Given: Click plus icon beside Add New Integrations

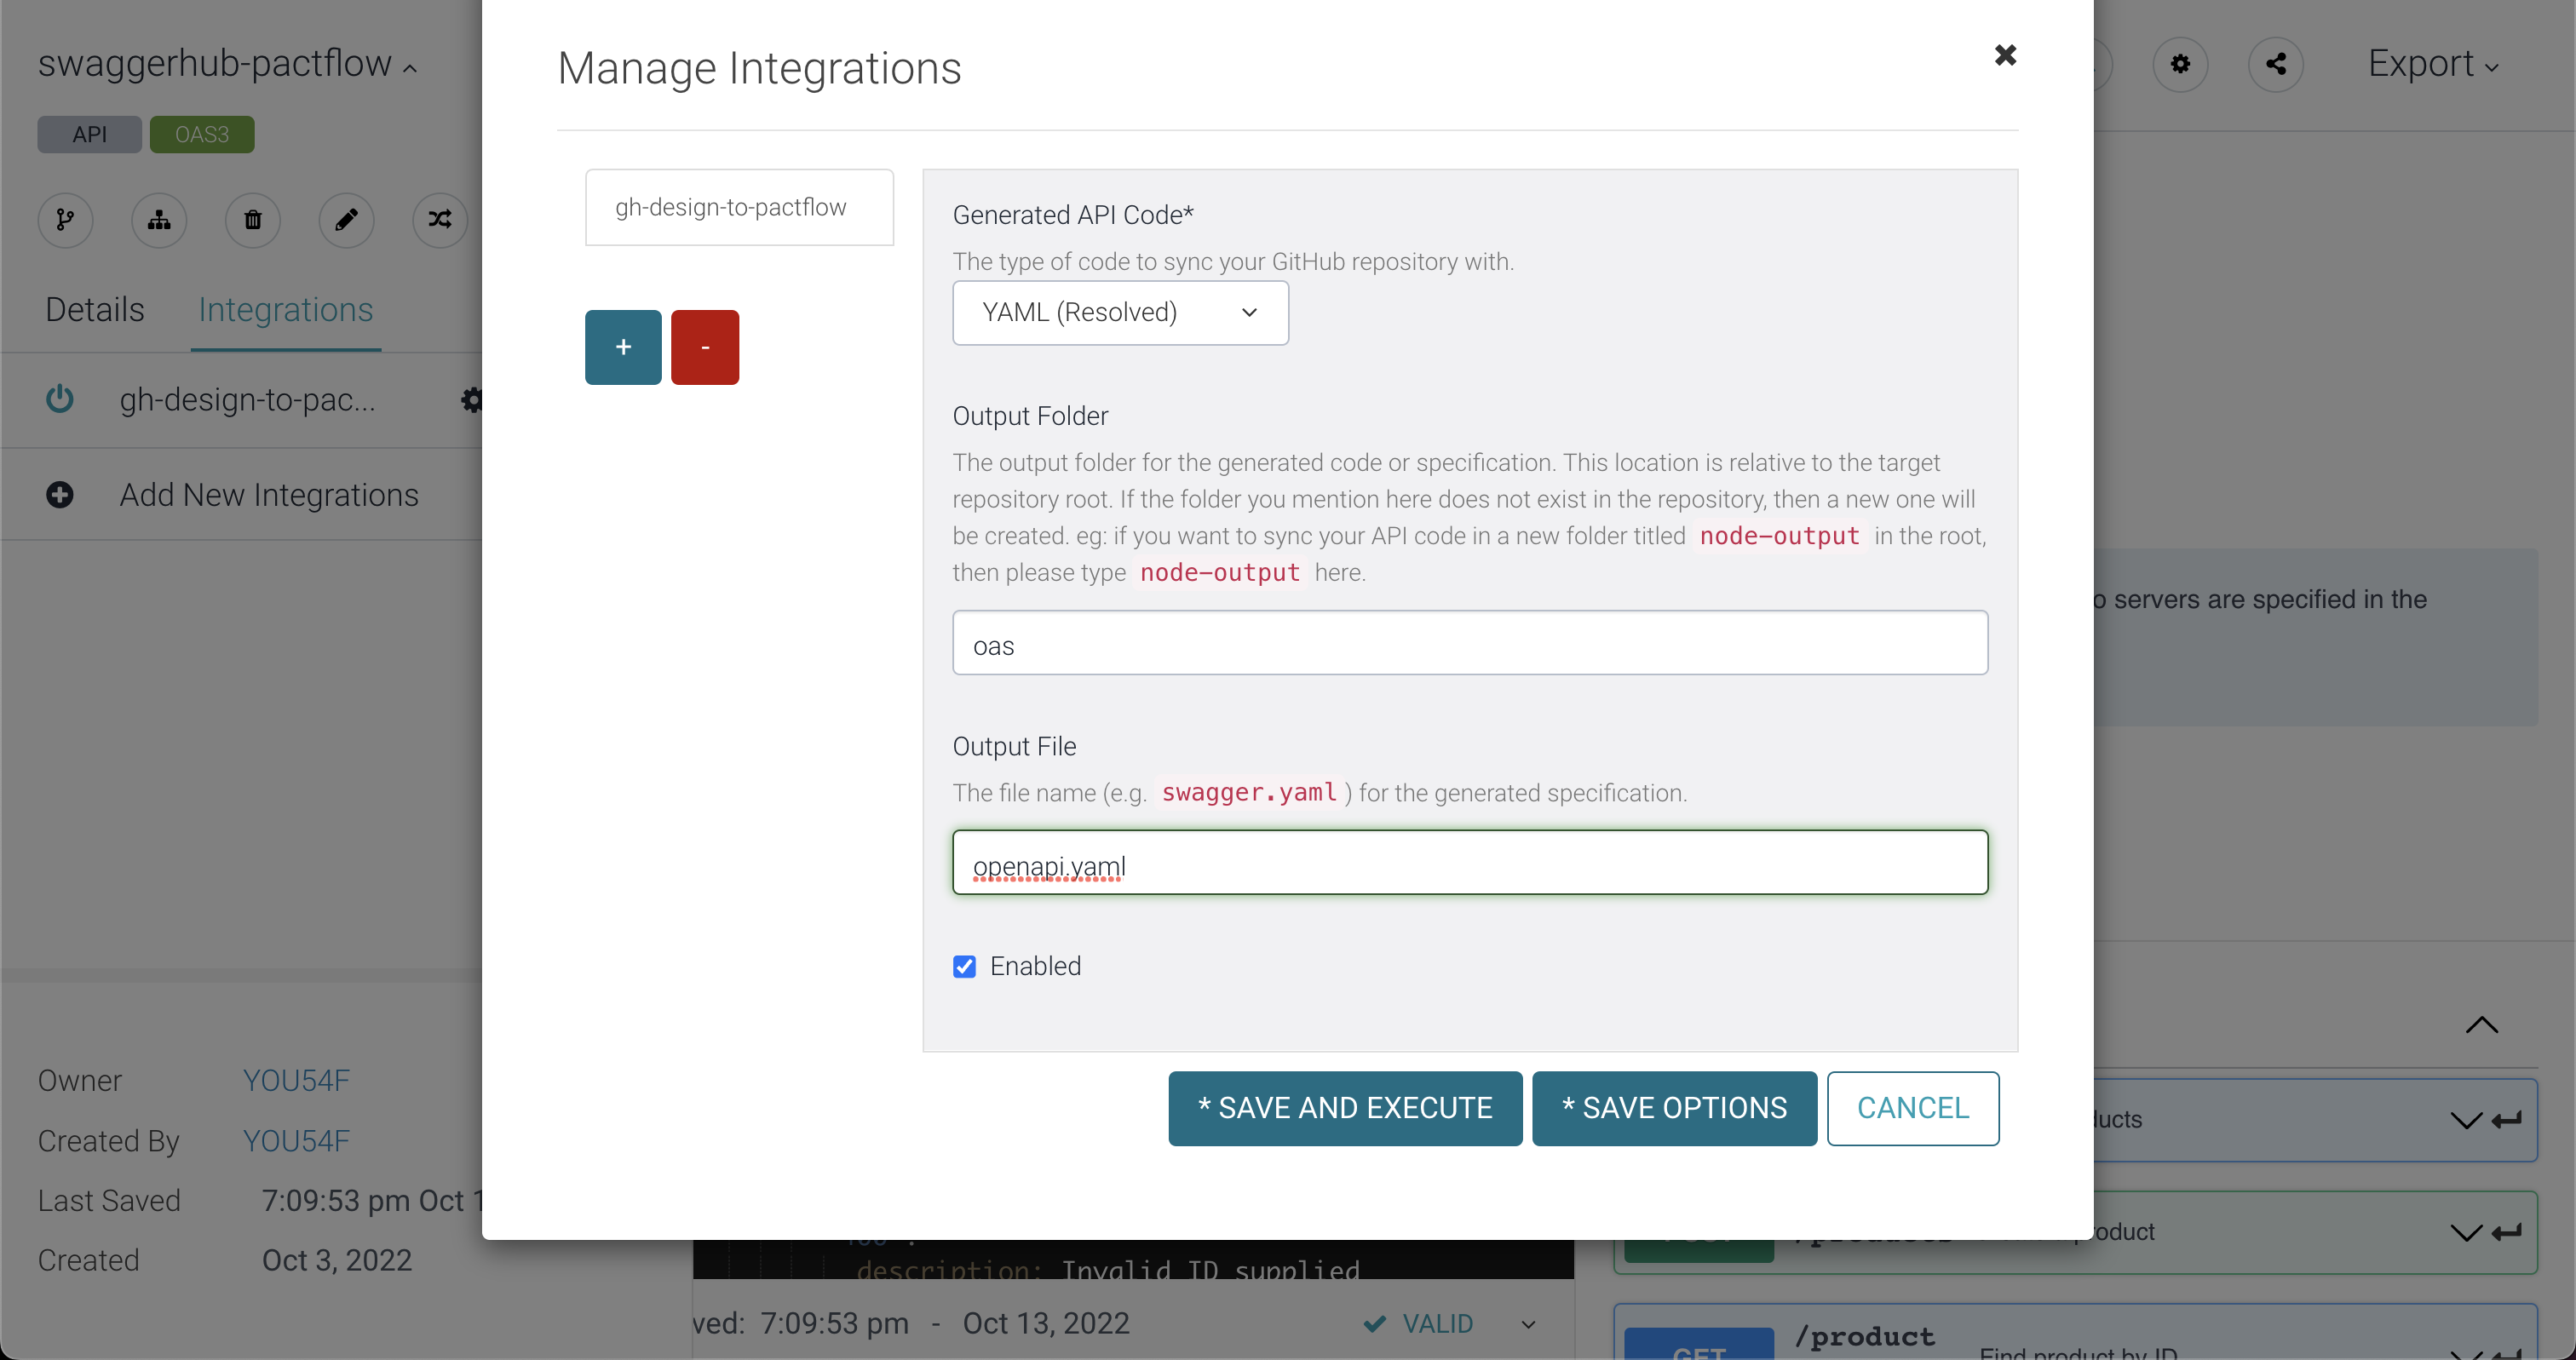Looking at the screenshot, I should coord(60,495).
